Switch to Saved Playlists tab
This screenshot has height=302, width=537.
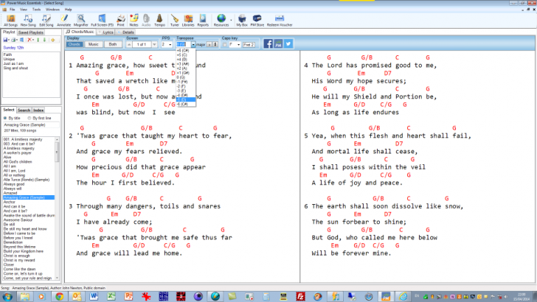30,32
